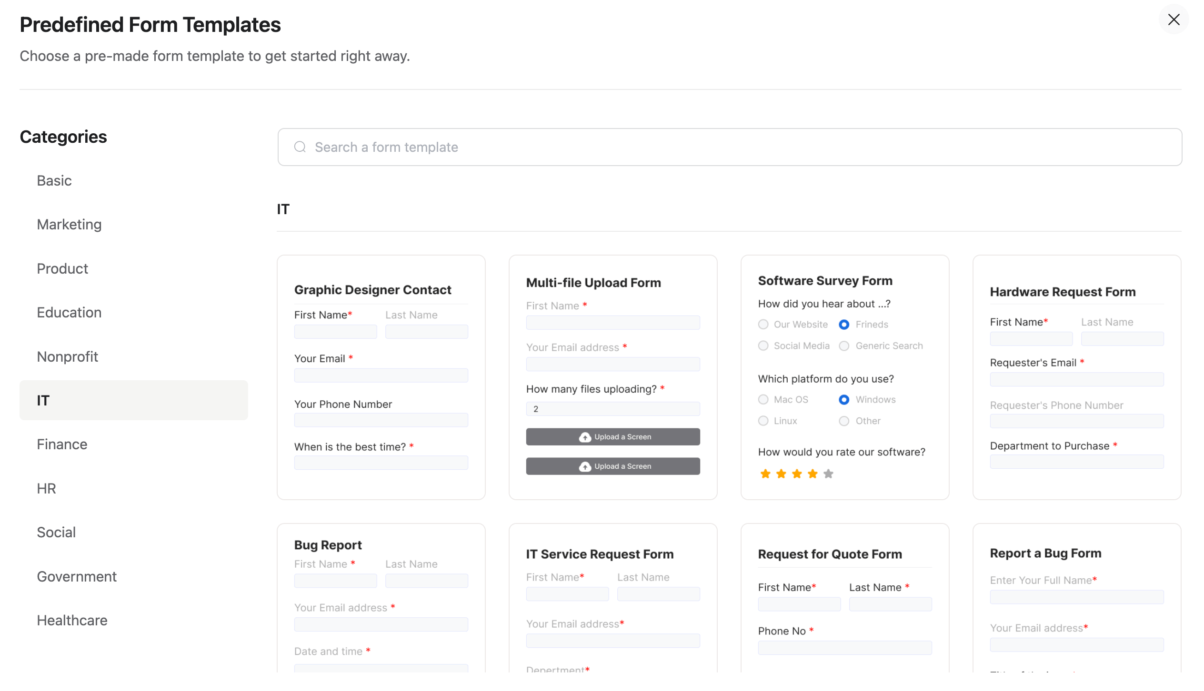
Task: Switch to the Healthcare category
Action: (x=72, y=620)
